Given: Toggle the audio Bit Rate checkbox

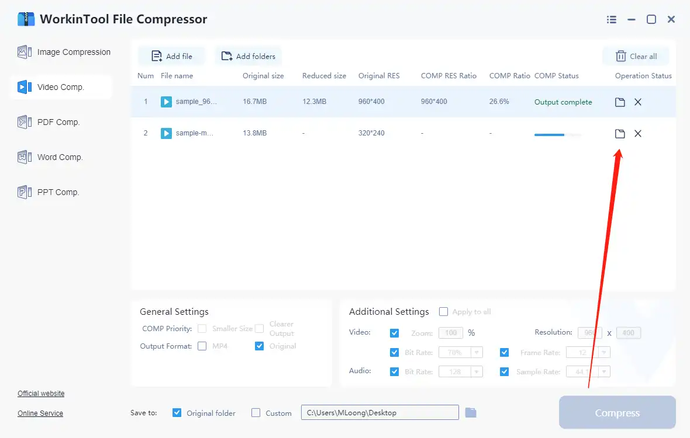Looking at the screenshot, I should (394, 371).
